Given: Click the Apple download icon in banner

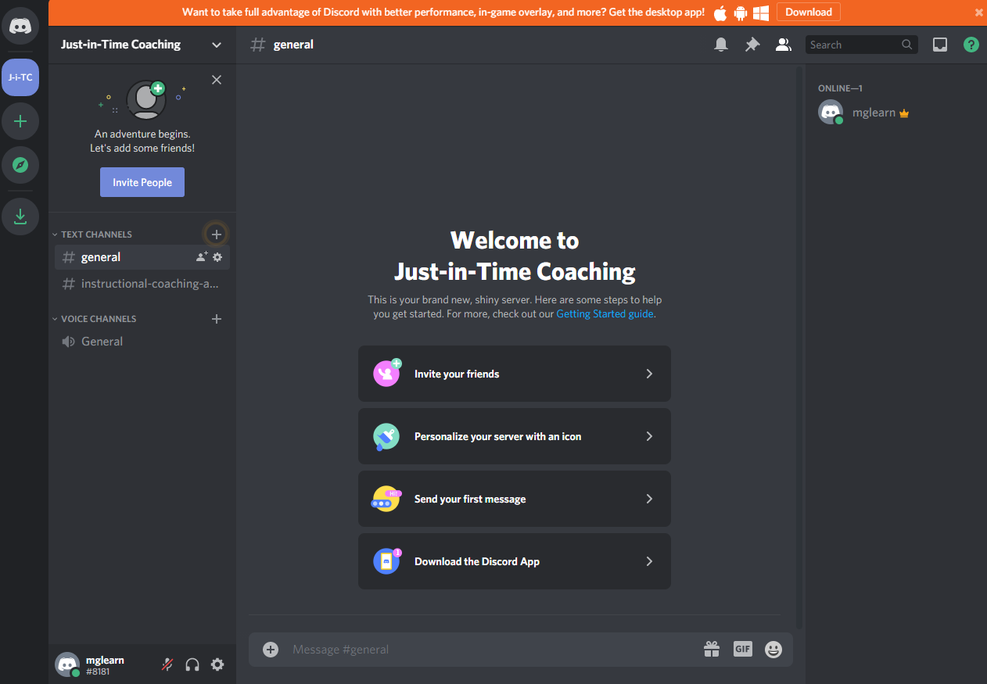Looking at the screenshot, I should pyautogui.click(x=720, y=13).
